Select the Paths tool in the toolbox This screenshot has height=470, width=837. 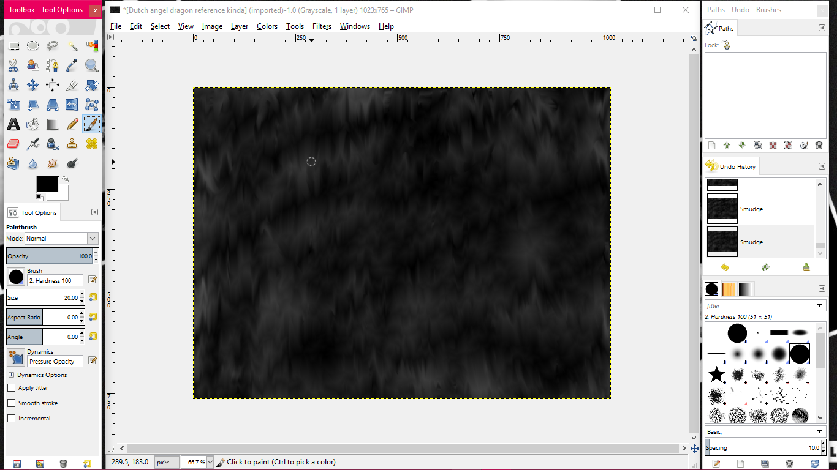click(x=53, y=65)
